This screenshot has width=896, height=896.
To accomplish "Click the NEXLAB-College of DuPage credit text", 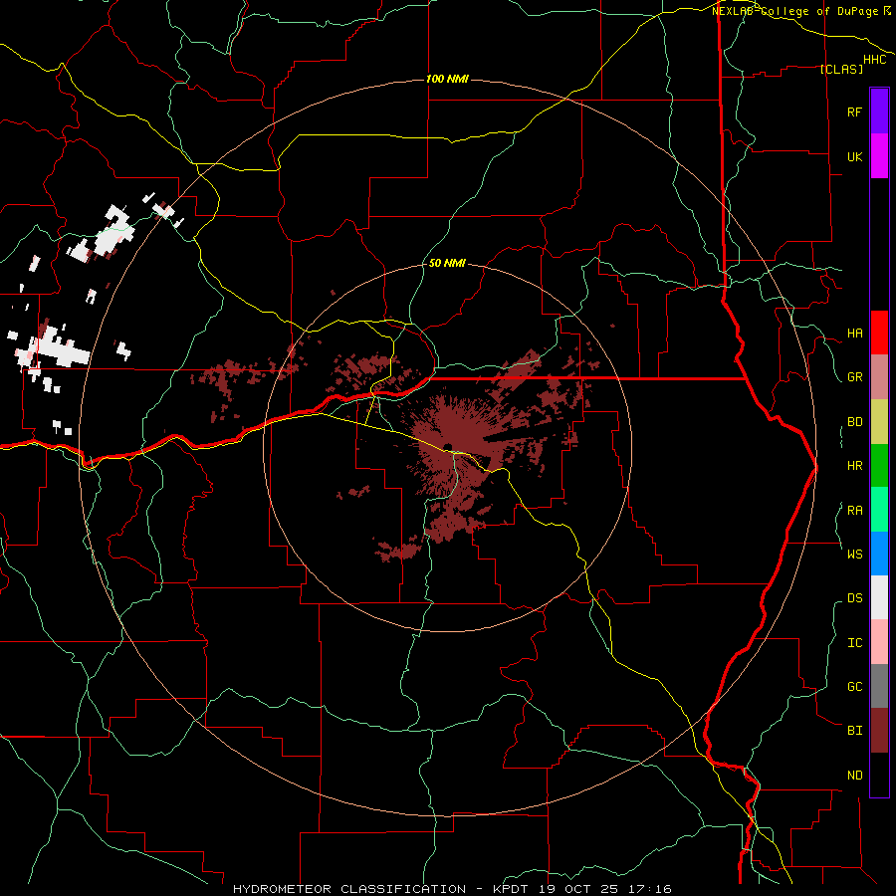I will point(796,11).
